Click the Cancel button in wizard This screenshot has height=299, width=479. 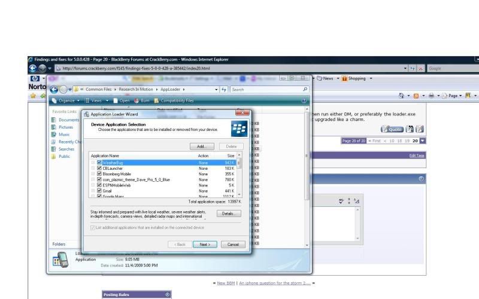pyautogui.click(x=233, y=245)
